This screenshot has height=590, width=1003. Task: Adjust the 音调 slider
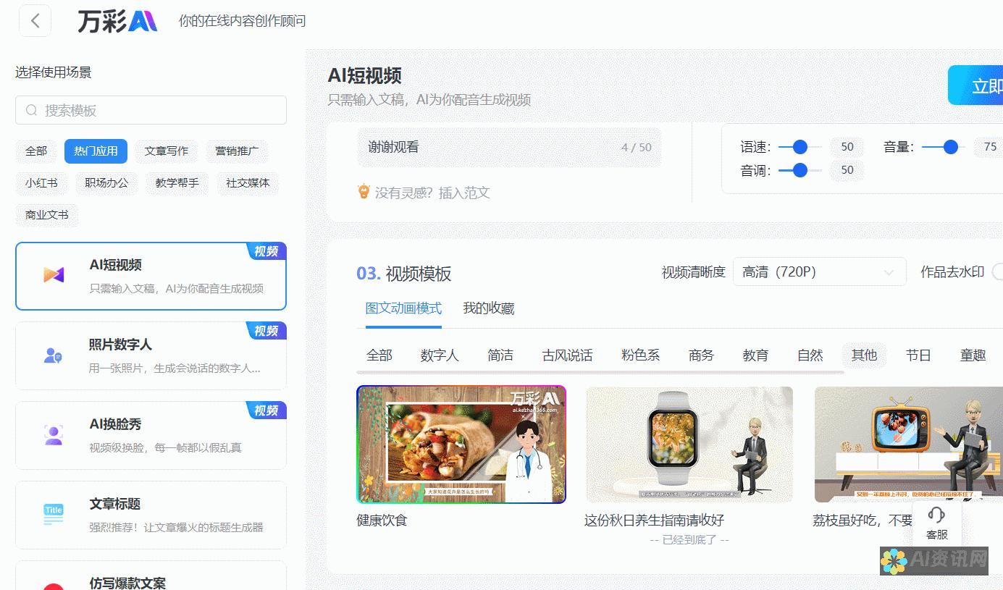pos(800,170)
